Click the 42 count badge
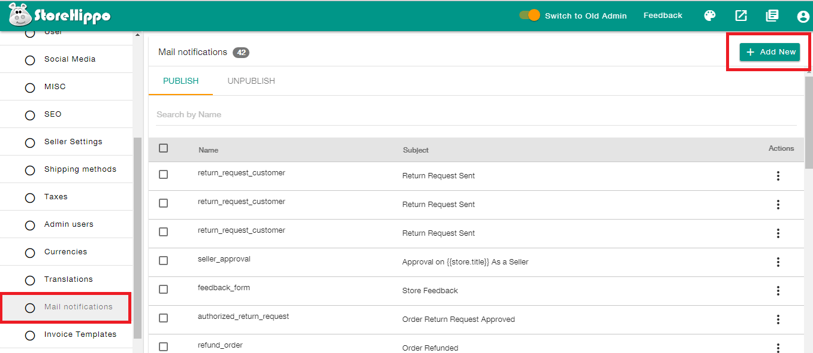813x353 pixels. [241, 53]
